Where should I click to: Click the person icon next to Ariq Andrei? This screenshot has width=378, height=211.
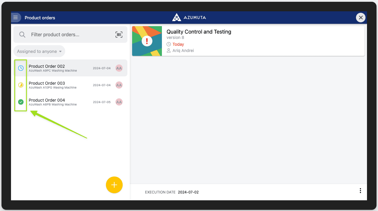click(169, 51)
